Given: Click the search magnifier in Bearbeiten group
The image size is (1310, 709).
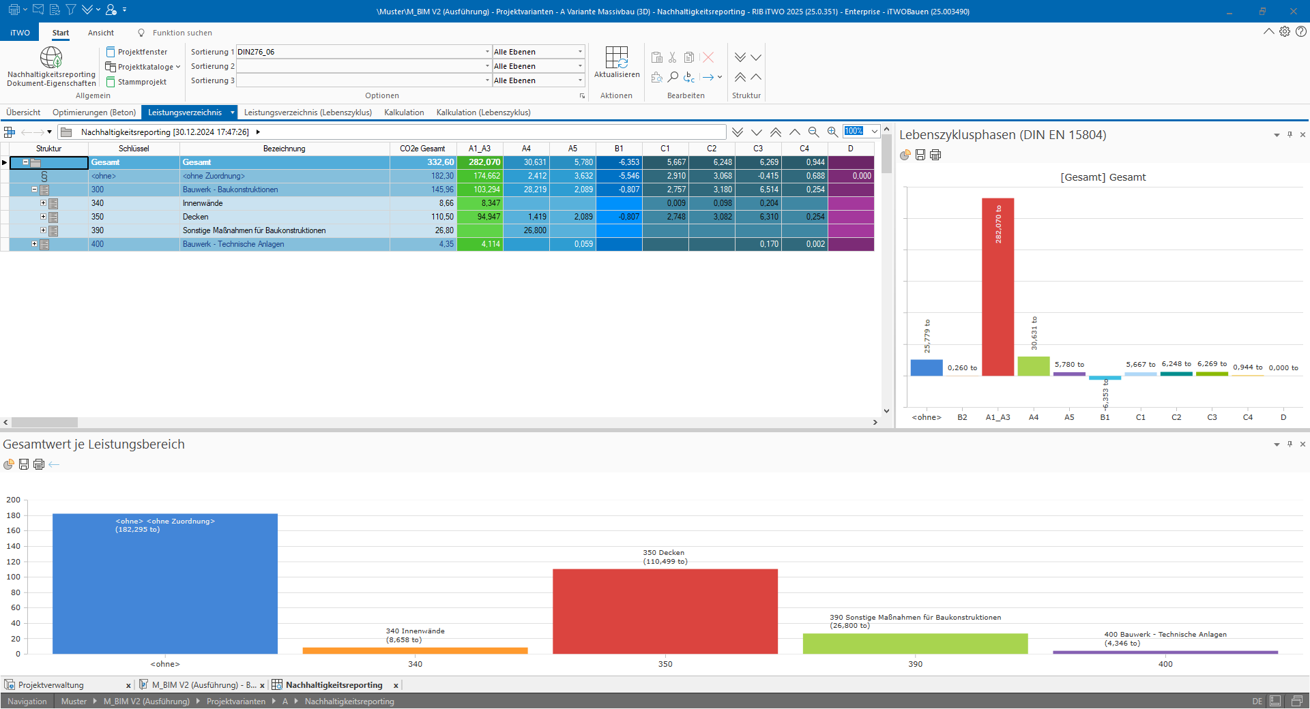Looking at the screenshot, I should click(x=673, y=77).
